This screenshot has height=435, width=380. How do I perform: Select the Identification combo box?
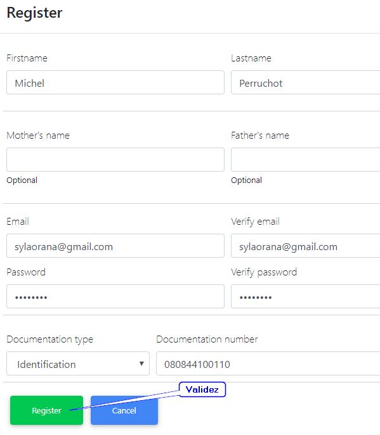click(x=78, y=363)
